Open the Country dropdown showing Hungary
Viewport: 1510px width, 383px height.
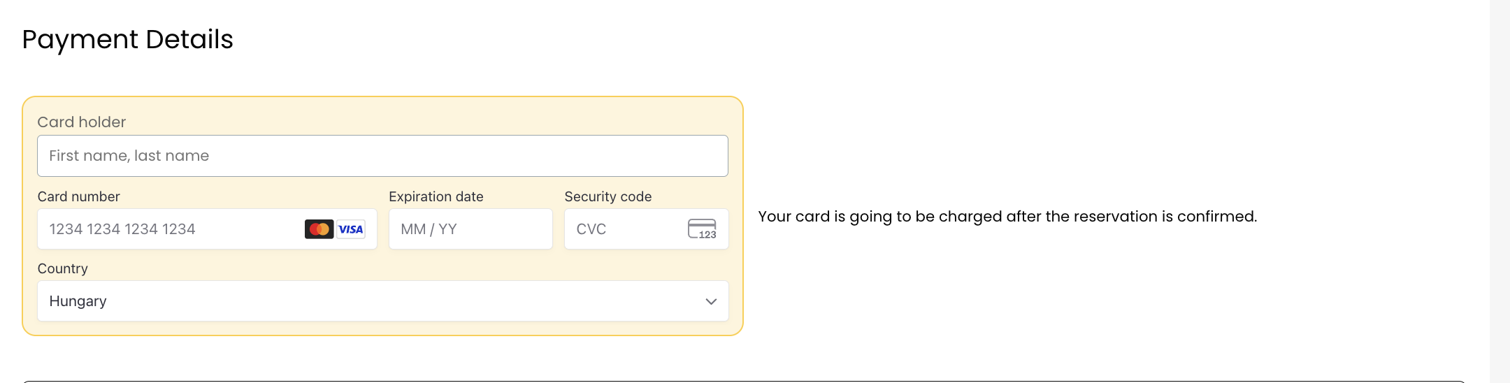point(383,301)
